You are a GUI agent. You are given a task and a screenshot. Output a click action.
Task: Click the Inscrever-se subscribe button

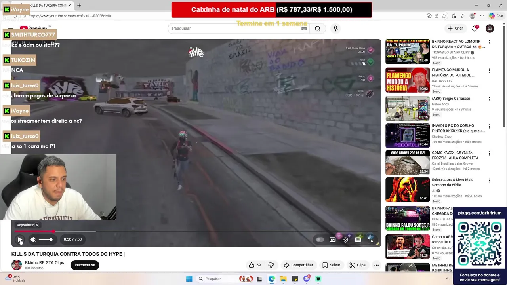85,265
